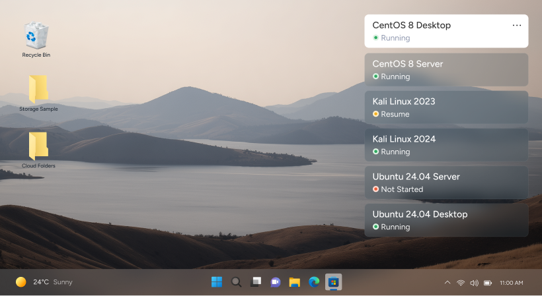
Task: Select the Cloud Folders desktop folder
Action: (38, 147)
